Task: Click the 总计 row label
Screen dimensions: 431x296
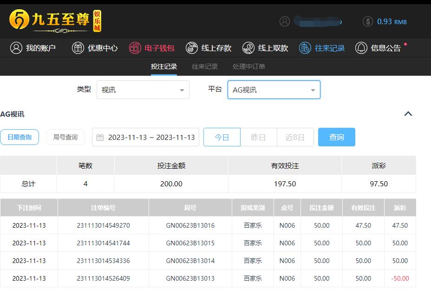Action: click(28, 184)
